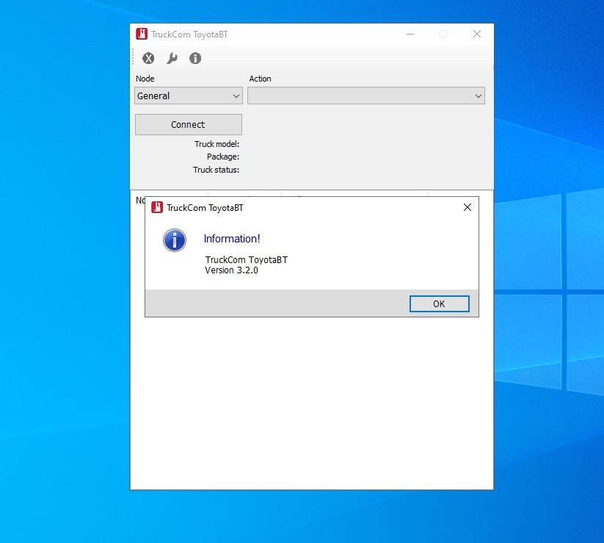Click the toolbar info (i) icon
The height and width of the screenshot is (543, 604).
coord(195,58)
